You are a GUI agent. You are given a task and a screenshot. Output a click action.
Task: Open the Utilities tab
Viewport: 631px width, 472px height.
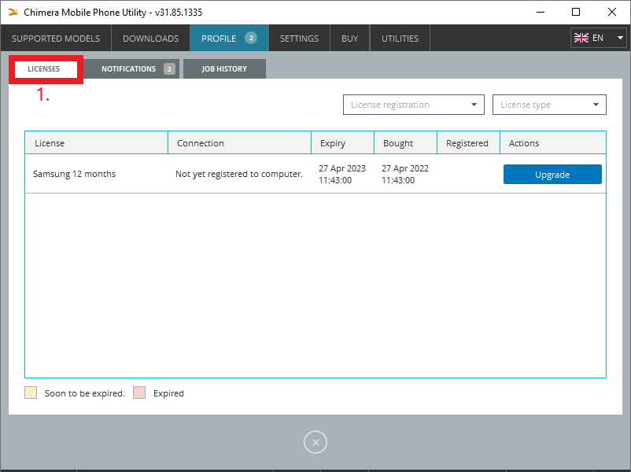coord(400,39)
